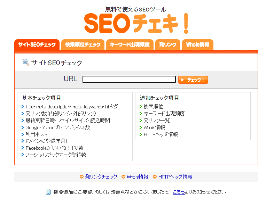Click blue bullet arrow beside 利用ホスト
The height and width of the screenshot is (206, 266).
point(23,134)
